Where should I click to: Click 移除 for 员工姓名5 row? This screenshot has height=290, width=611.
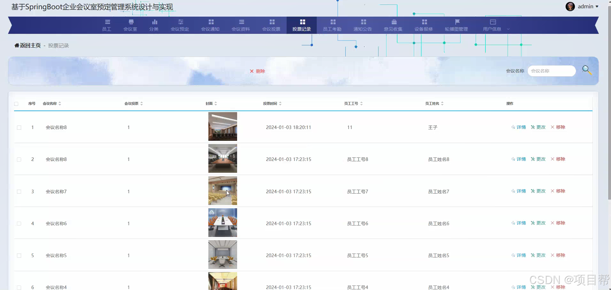point(558,255)
